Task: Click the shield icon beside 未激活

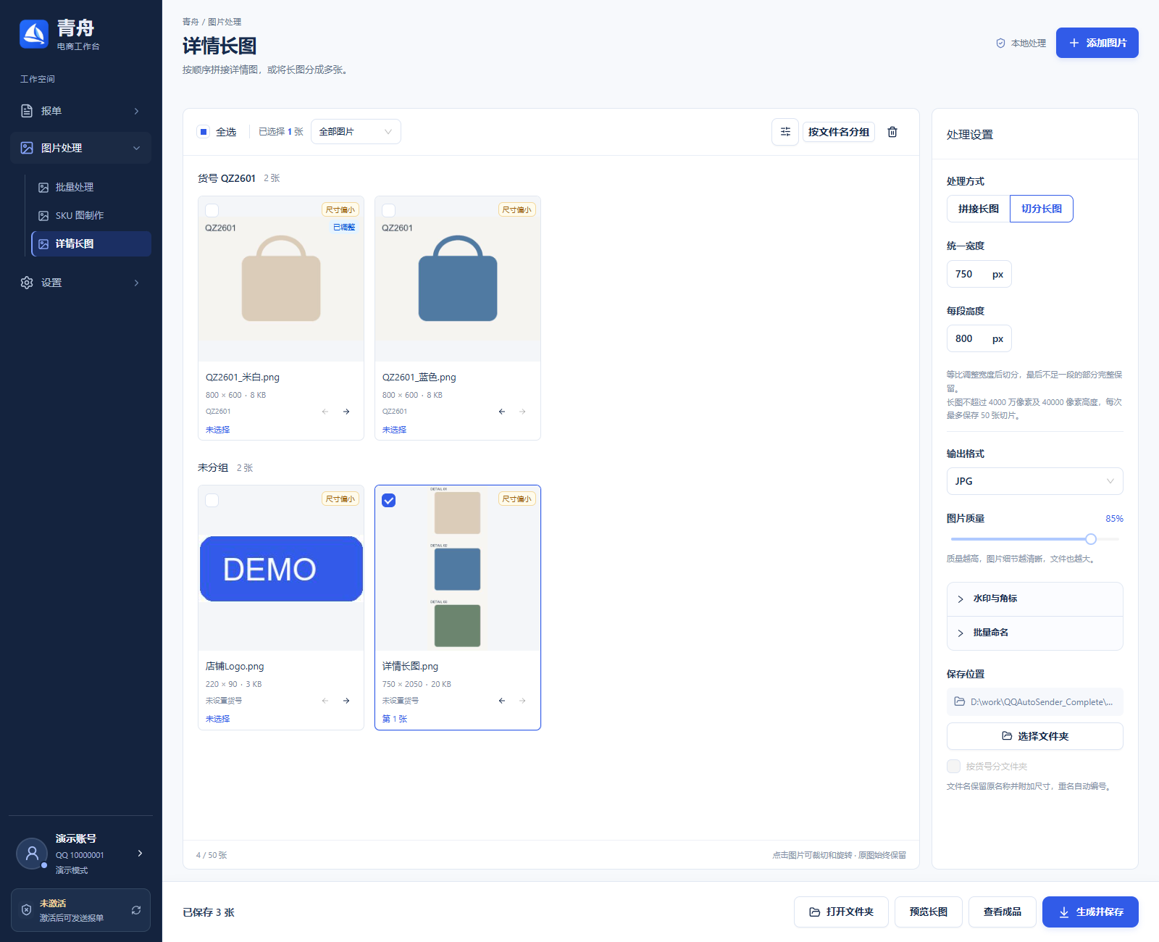Action: tap(26, 910)
